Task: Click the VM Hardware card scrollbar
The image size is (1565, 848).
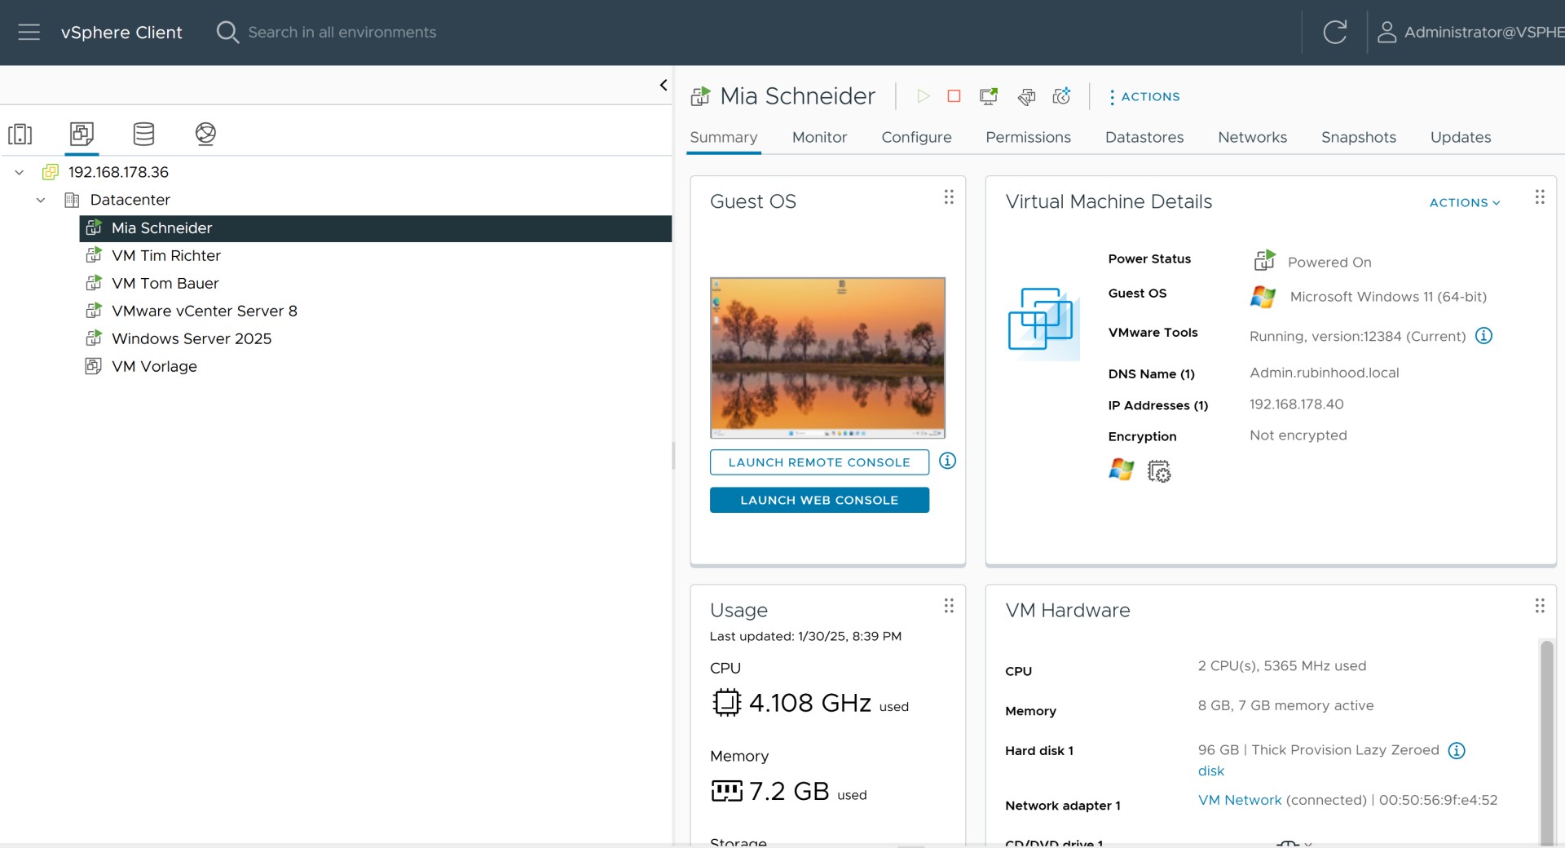Action: [x=1546, y=742]
